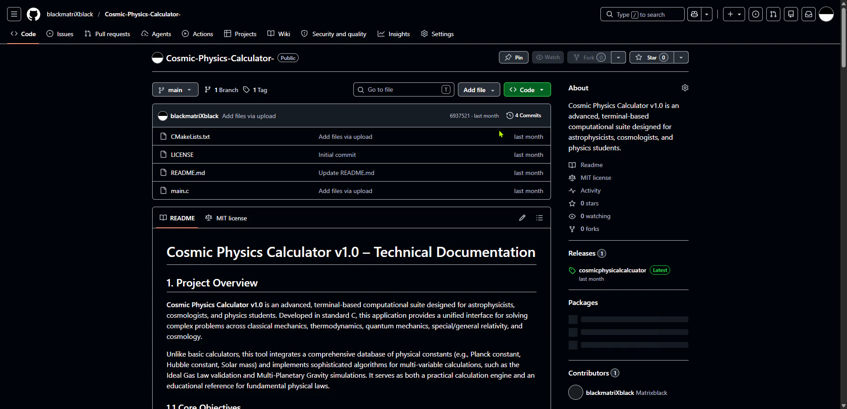Star the Cosmic-Physics-Calculator repository
The height and width of the screenshot is (409, 847).
click(x=652, y=57)
